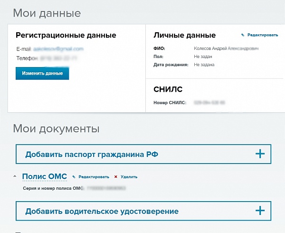The height and width of the screenshot is (233, 285).
Task: Click the 'Мои данные' page heading
Action: click(x=47, y=13)
